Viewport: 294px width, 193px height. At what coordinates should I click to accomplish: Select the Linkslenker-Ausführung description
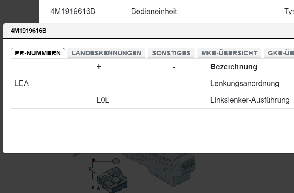(x=250, y=100)
